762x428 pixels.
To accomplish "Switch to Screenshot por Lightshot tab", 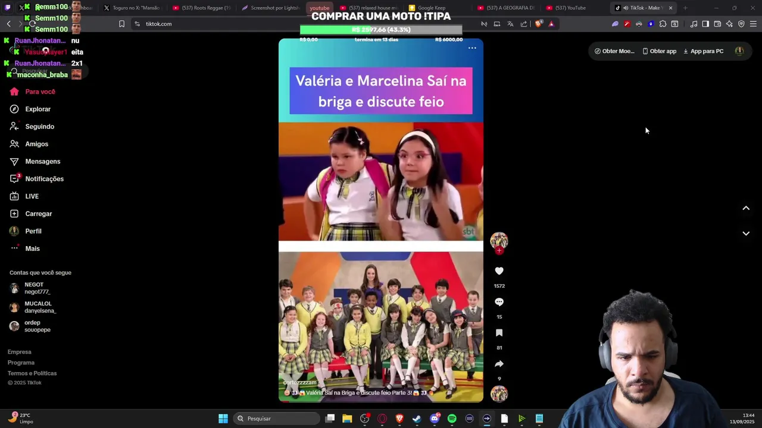I will coord(271,8).
